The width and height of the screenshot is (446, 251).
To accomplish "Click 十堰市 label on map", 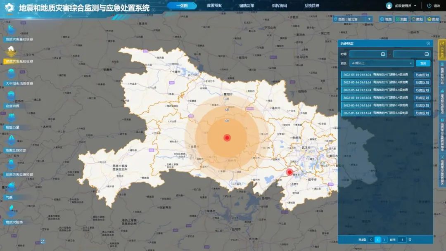I will [175, 72].
